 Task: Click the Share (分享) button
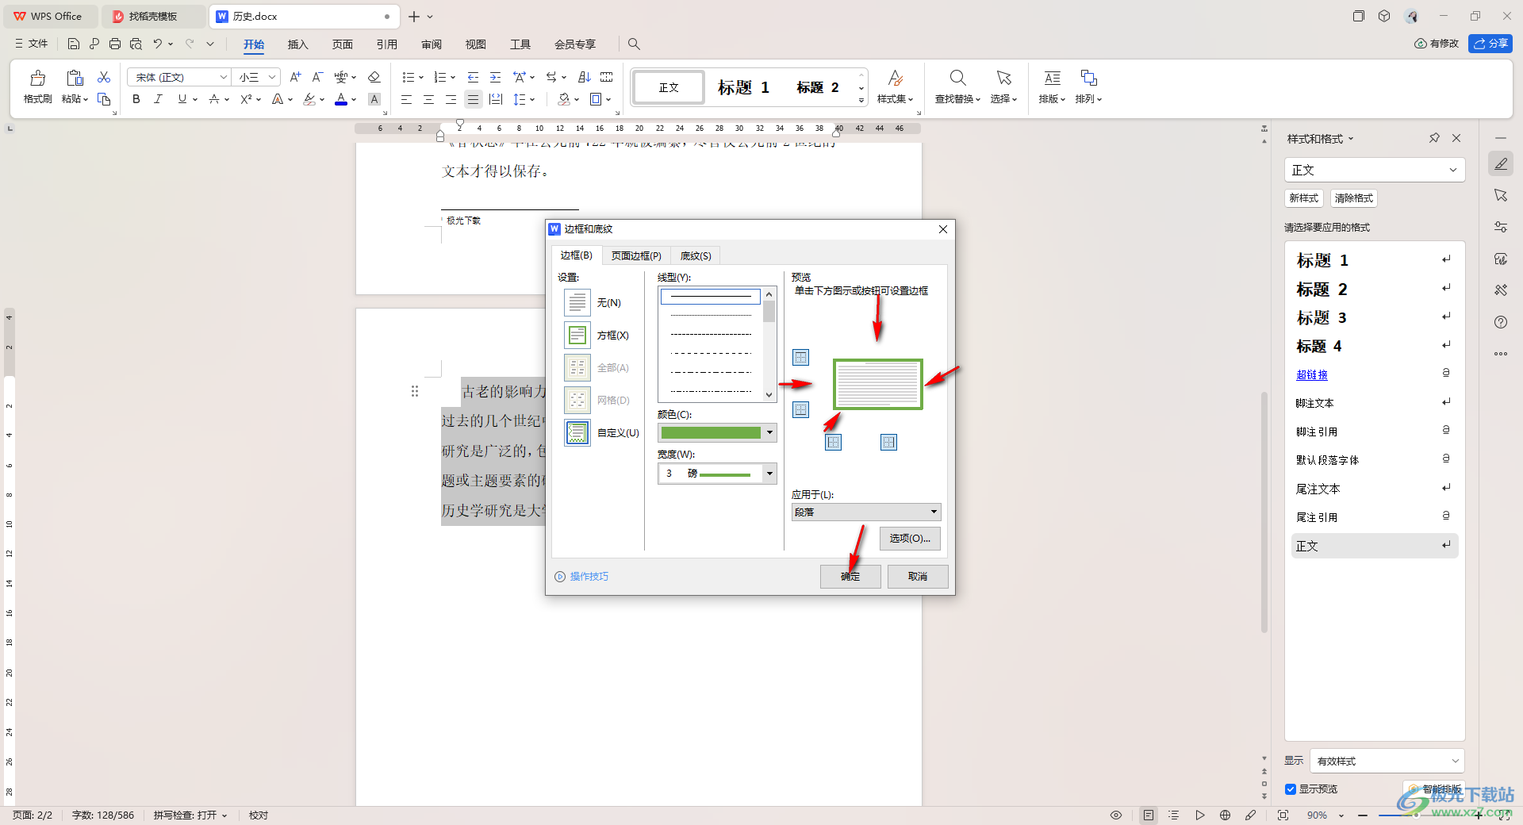(1490, 44)
